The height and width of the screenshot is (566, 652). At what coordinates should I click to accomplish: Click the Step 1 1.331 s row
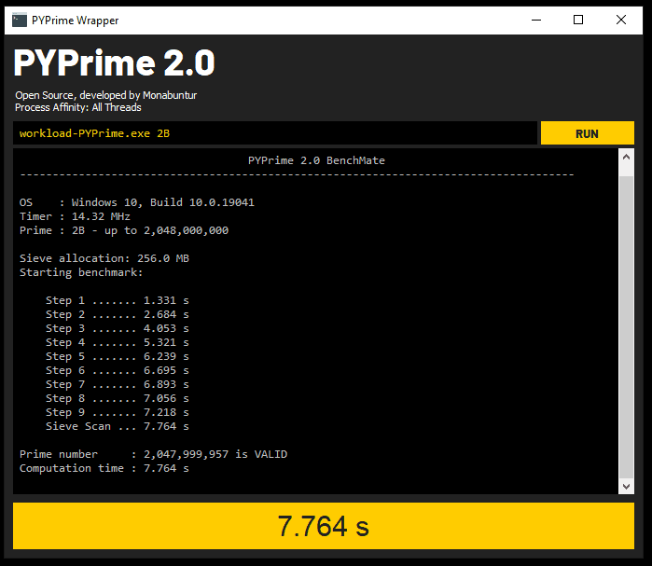point(118,300)
